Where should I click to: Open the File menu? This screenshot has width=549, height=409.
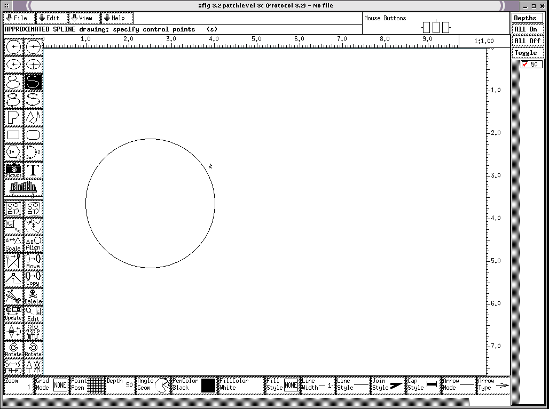pyautogui.click(x=20, y=18)
